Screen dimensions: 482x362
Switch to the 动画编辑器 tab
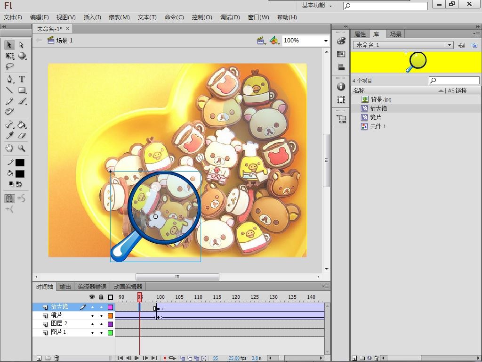click(x=128, y=287)
